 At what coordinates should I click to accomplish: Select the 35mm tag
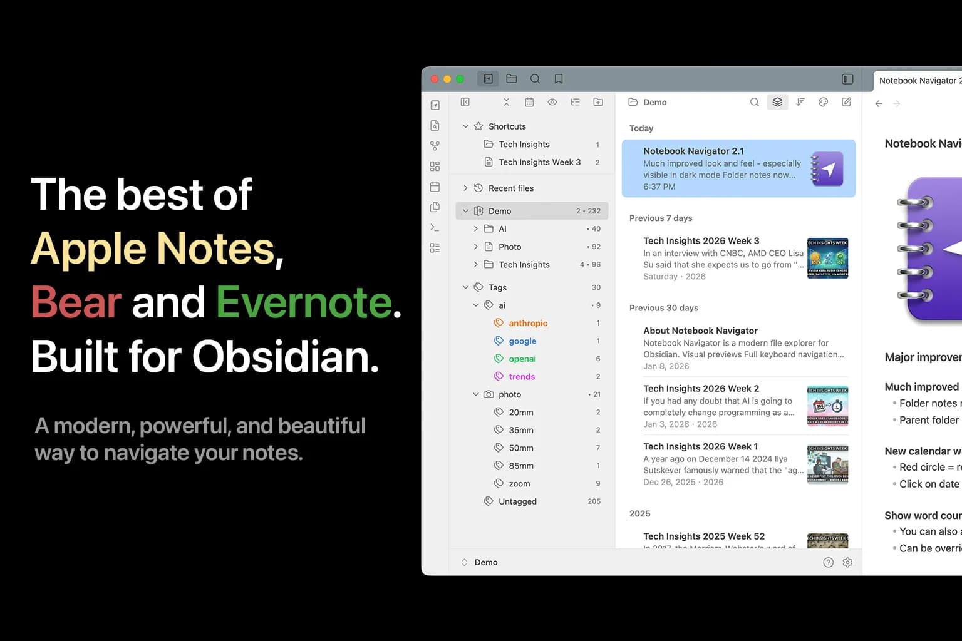[532, 430]
